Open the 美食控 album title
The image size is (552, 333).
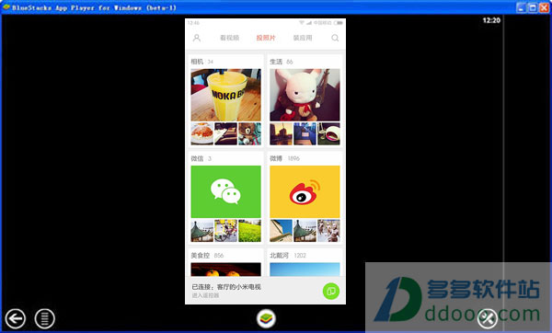[201, 255]
